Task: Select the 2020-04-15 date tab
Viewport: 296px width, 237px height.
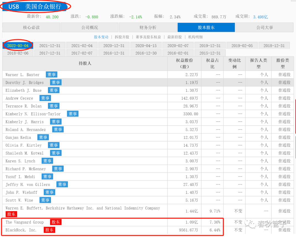Action: coord(146,46)
